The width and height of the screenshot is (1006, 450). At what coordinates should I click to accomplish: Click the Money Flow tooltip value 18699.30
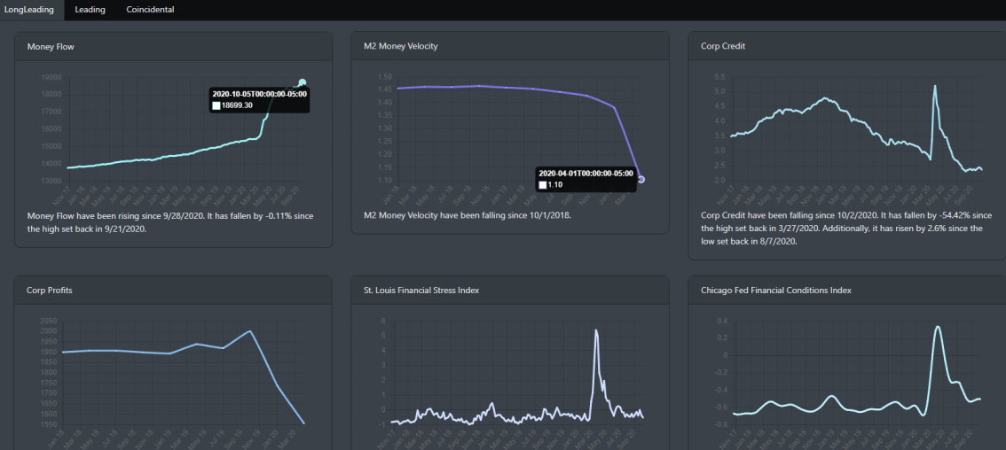[237, 105]
